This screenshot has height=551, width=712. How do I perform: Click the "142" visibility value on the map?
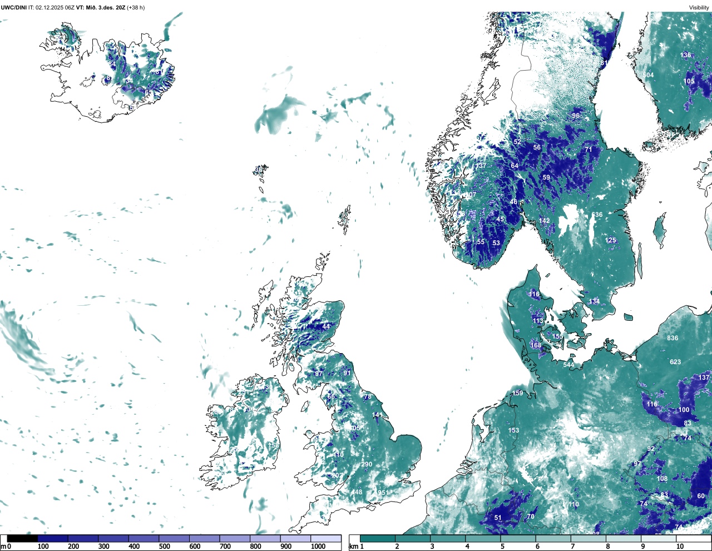(544, 221)
